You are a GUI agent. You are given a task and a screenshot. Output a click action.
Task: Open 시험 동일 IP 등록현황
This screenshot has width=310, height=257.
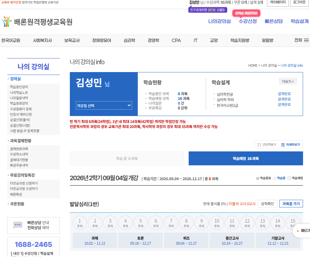click(x=25, y=131)
